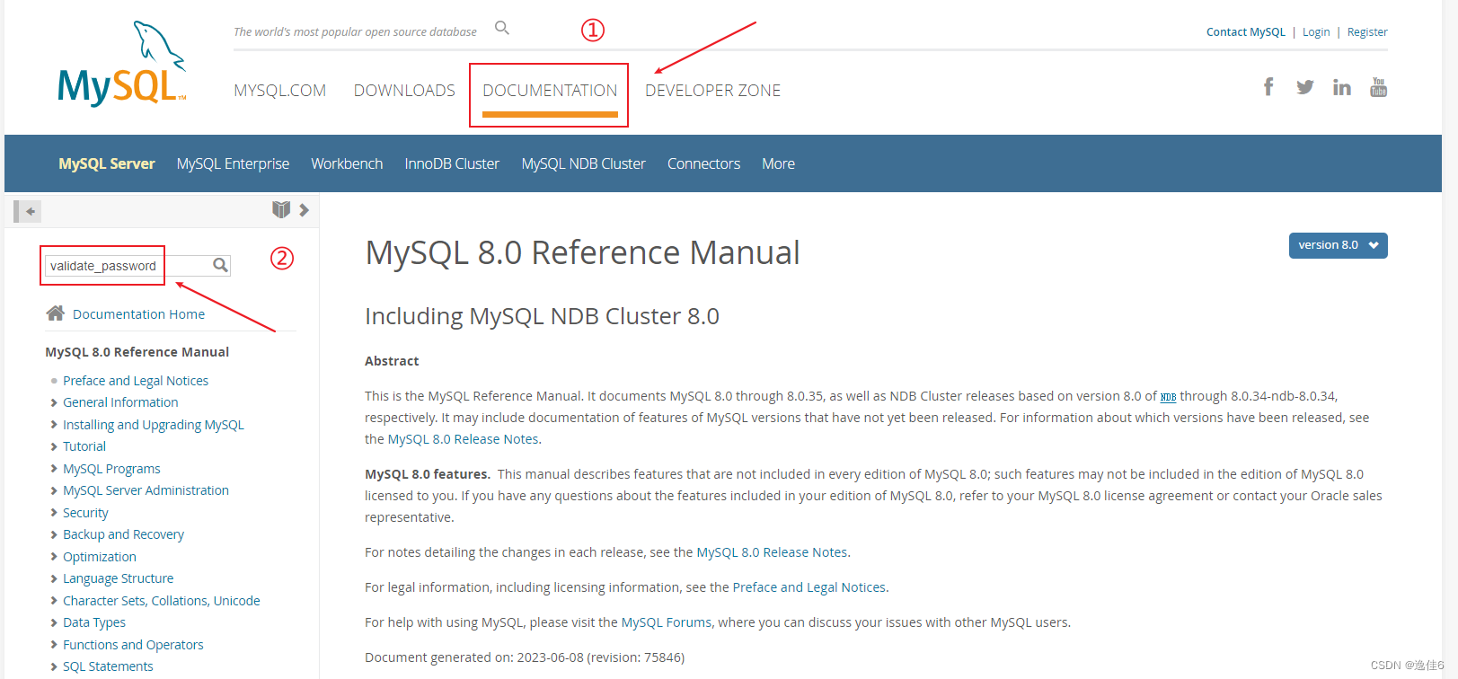This screenshot has width=1458, height=679.
Task: Switch to the DOWNLOADS tab
Action: pos(404,91)
